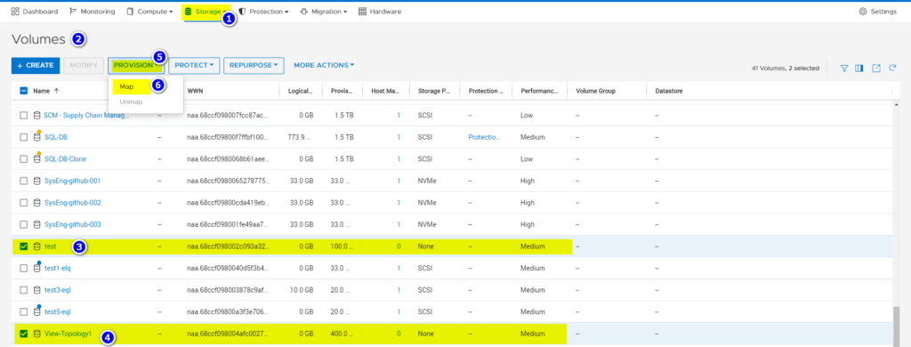Click the SQL-DB volume icon
The height and width of the screenshot is (347, 911).
[x=36, y=137]
